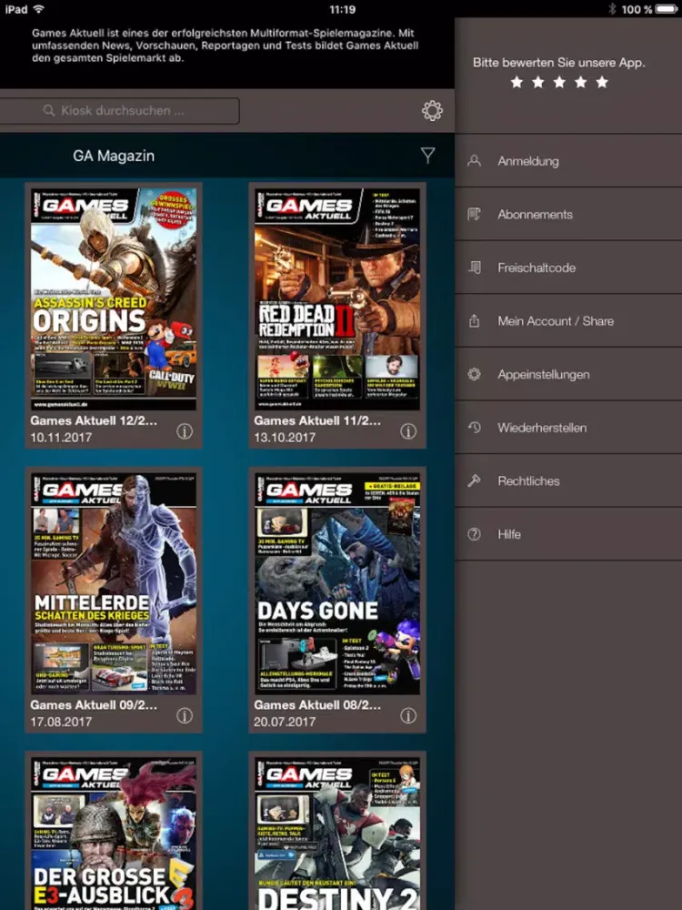
Task: Tap the Games Aktuell 12/2... title
Action: tap(94, 420)
